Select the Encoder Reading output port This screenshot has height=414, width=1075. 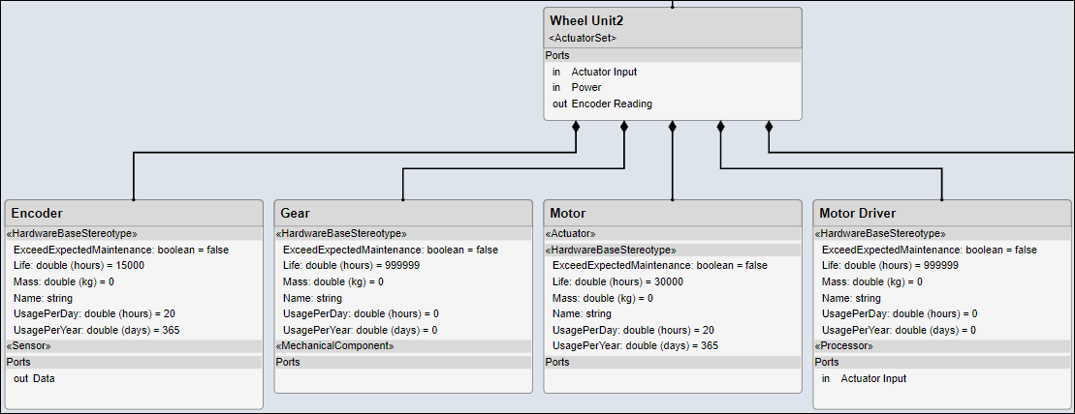coord(611,103)
